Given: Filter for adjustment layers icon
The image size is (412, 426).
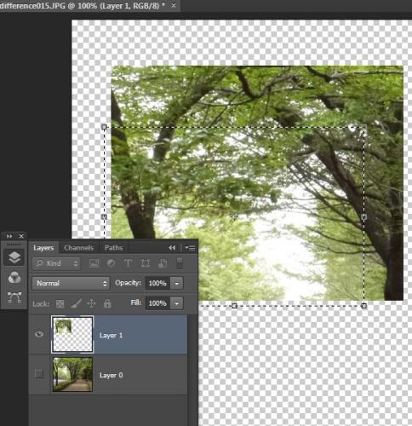Looking at the screenshot, I should click(111, 263).
